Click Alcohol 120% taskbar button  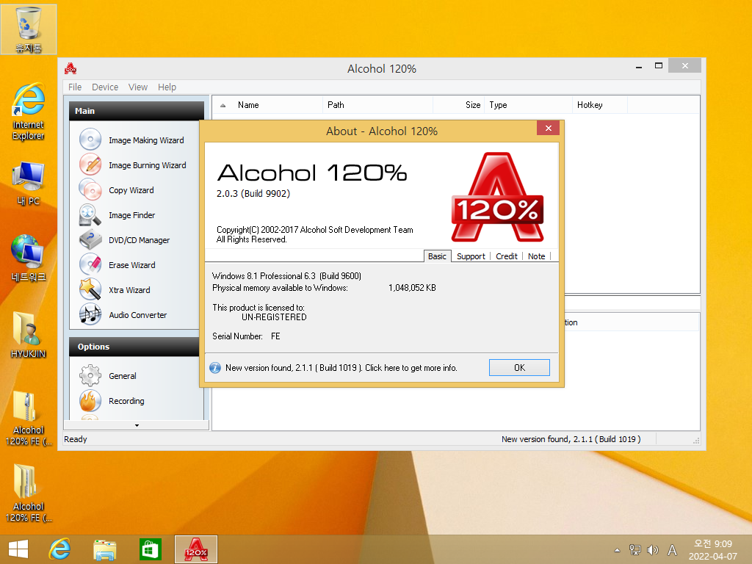point(196,549)
